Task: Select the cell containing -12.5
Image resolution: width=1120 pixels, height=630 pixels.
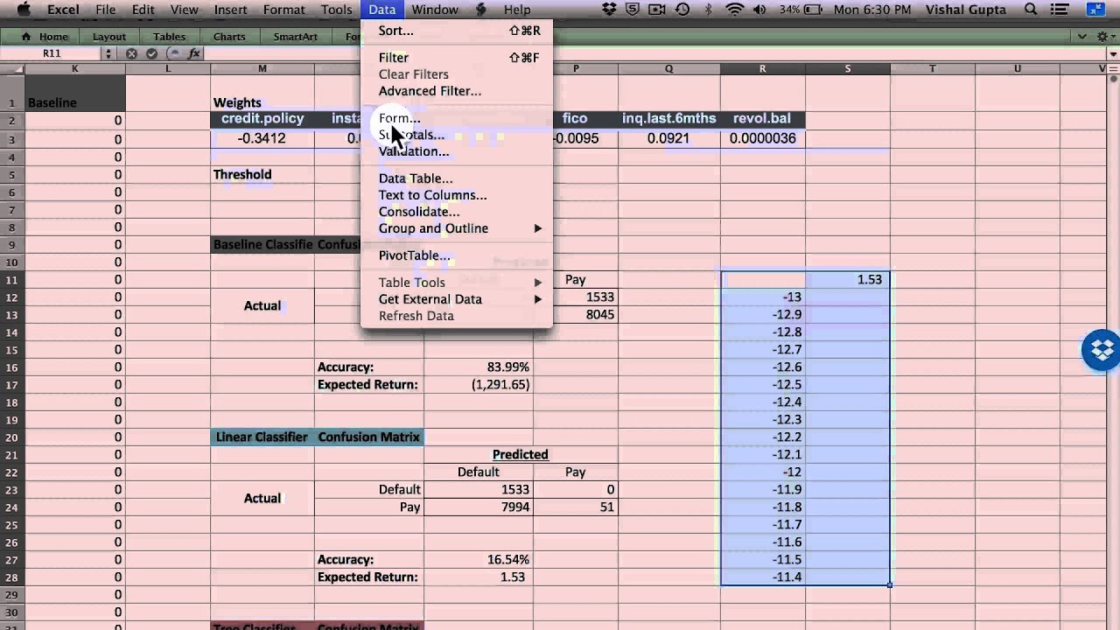Action: click(x=762, y=384)
